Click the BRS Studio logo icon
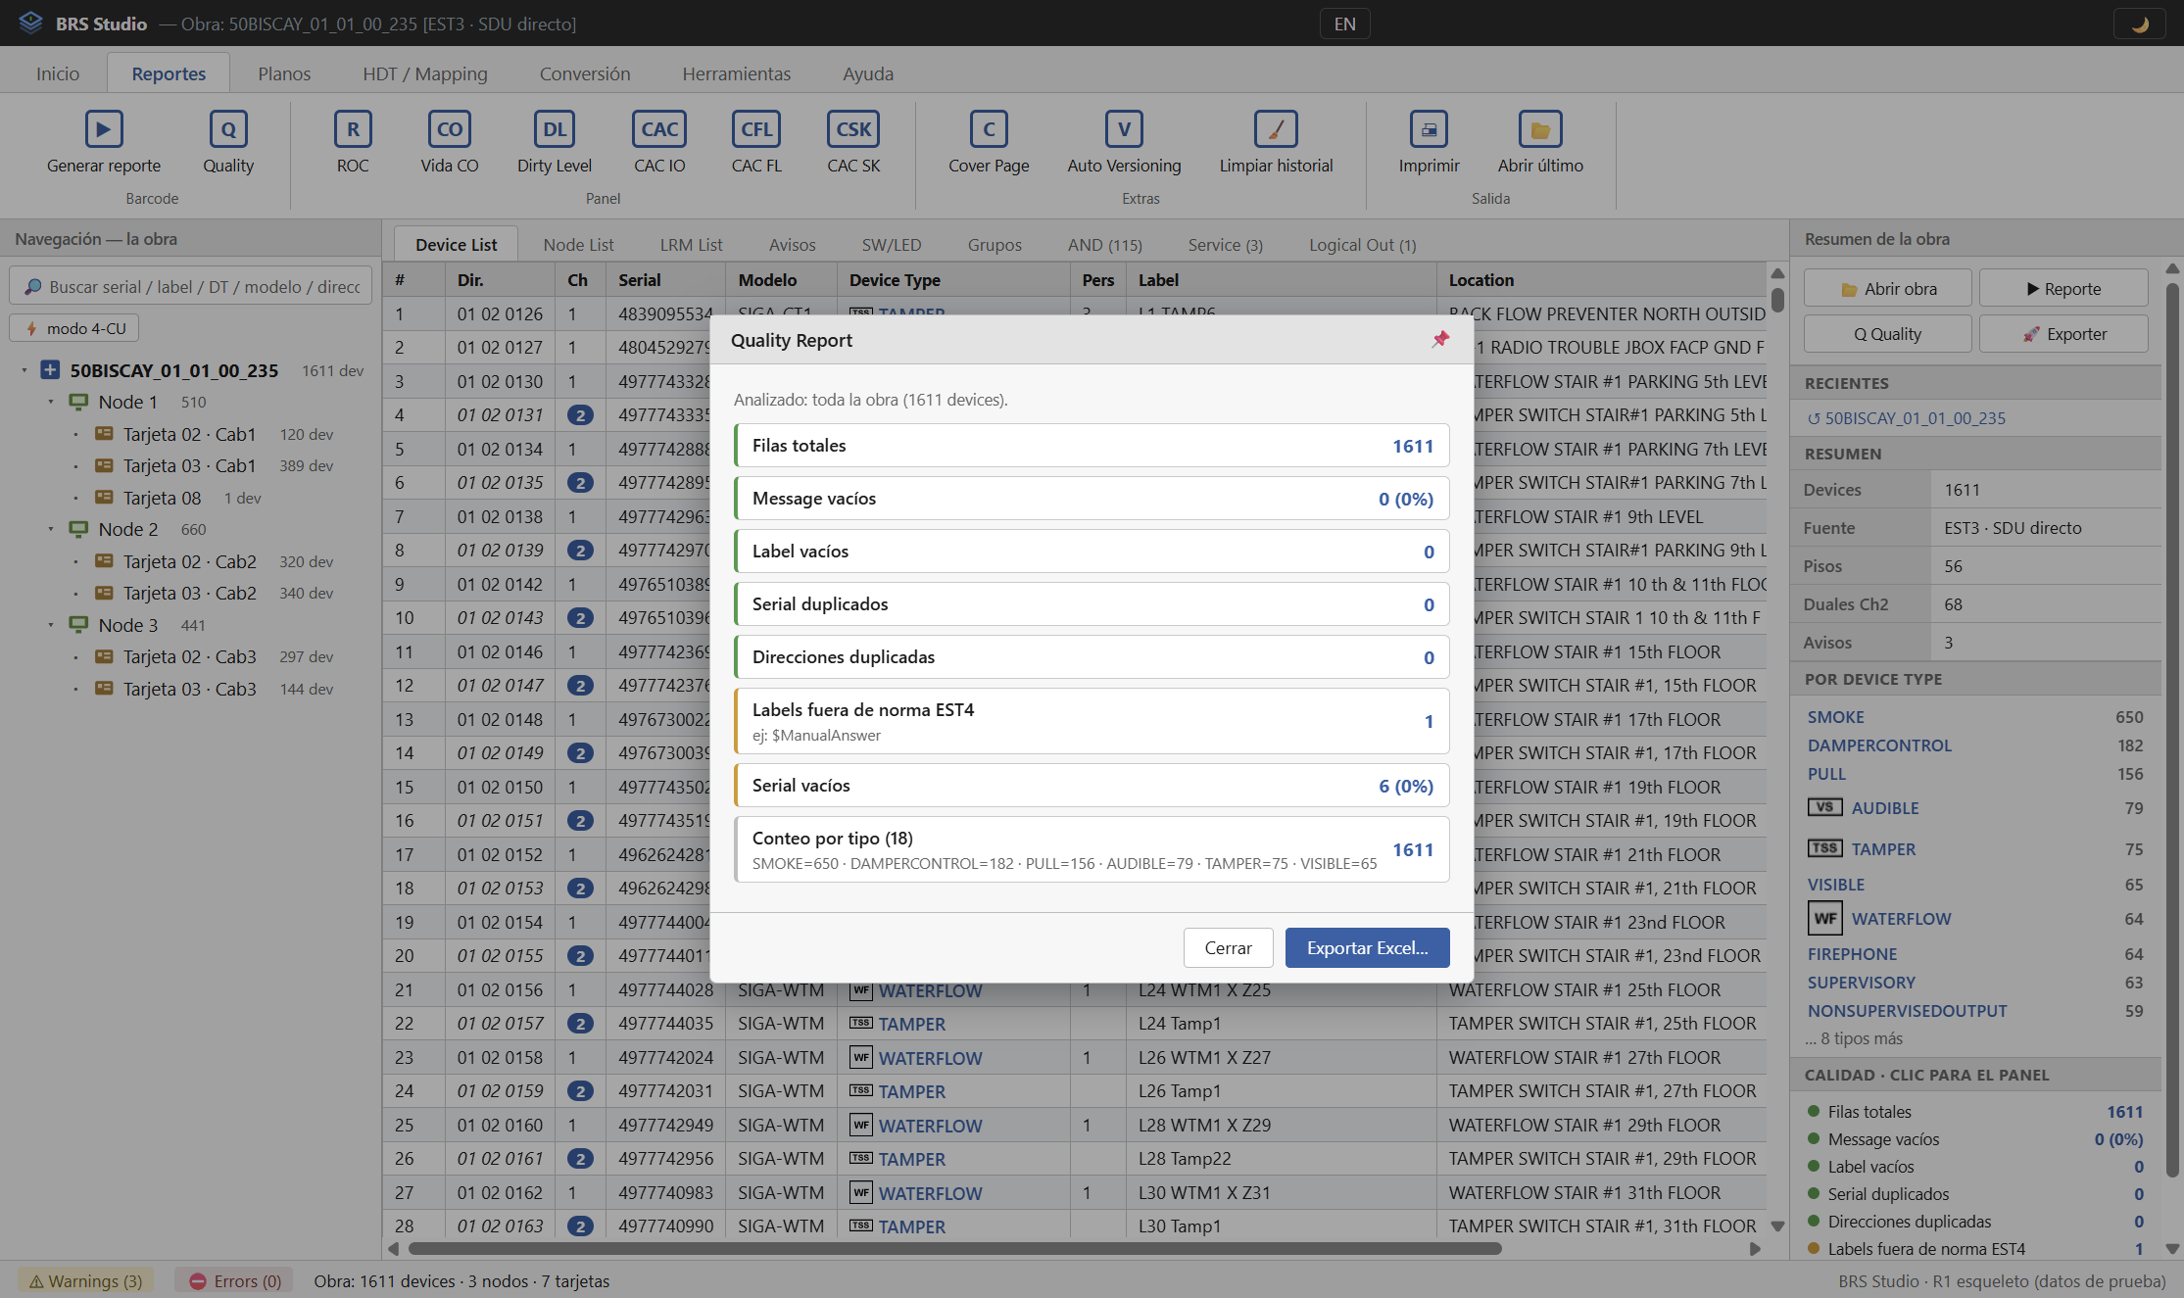2184x1298 pixels. (30, 23)
